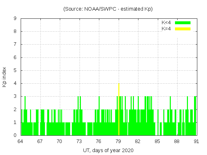Click x-axis tick label 91
Image resolution: width=207 pixels, height=155 pixels.
pos(196,141)
